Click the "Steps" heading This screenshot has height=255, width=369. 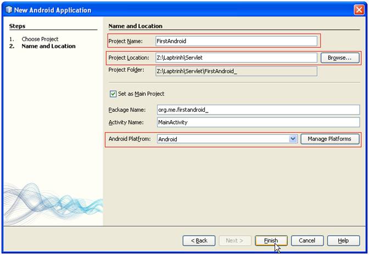(x=17, y=26)
